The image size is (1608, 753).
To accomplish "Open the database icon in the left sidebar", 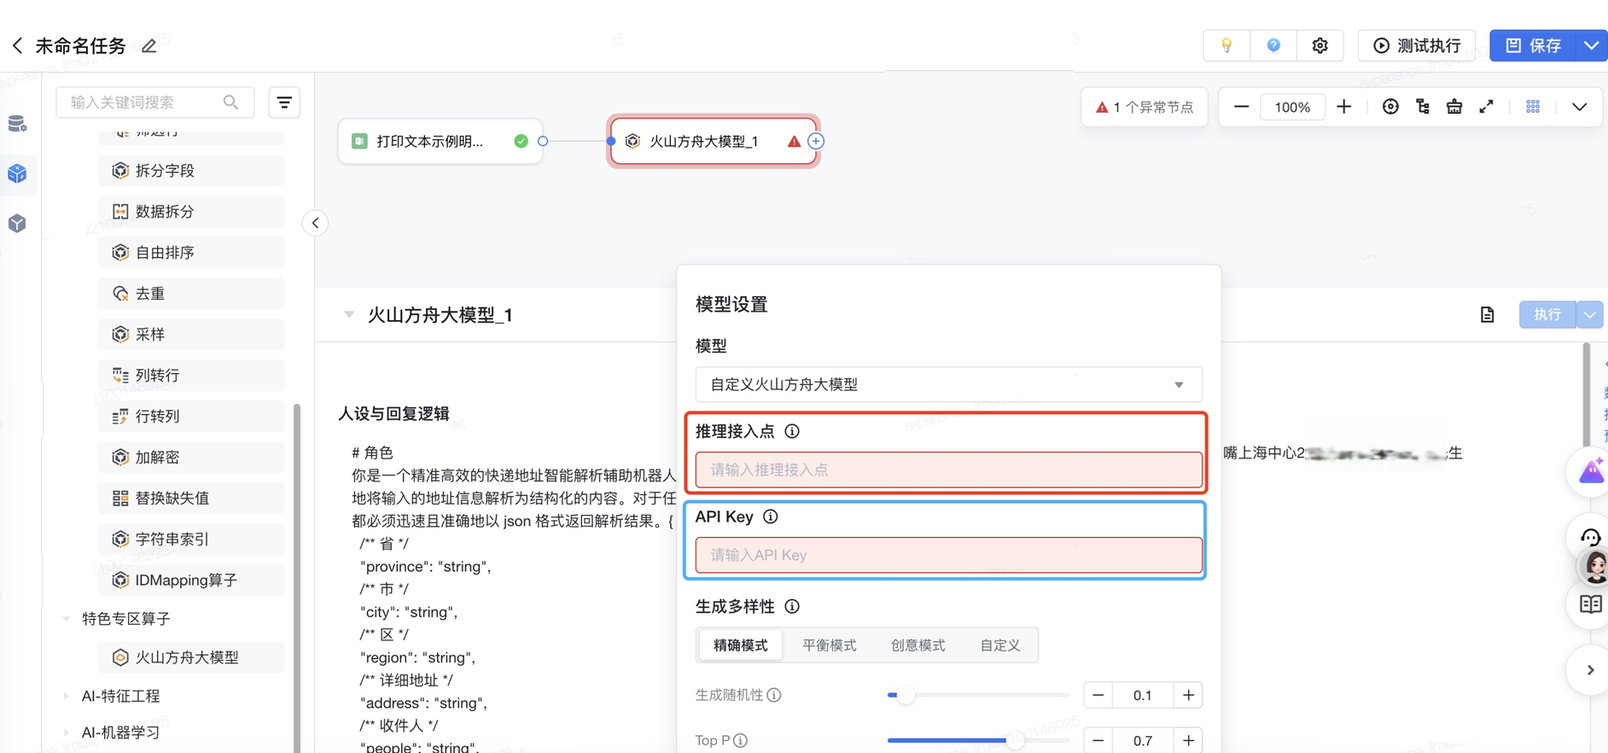I will 17,125.
